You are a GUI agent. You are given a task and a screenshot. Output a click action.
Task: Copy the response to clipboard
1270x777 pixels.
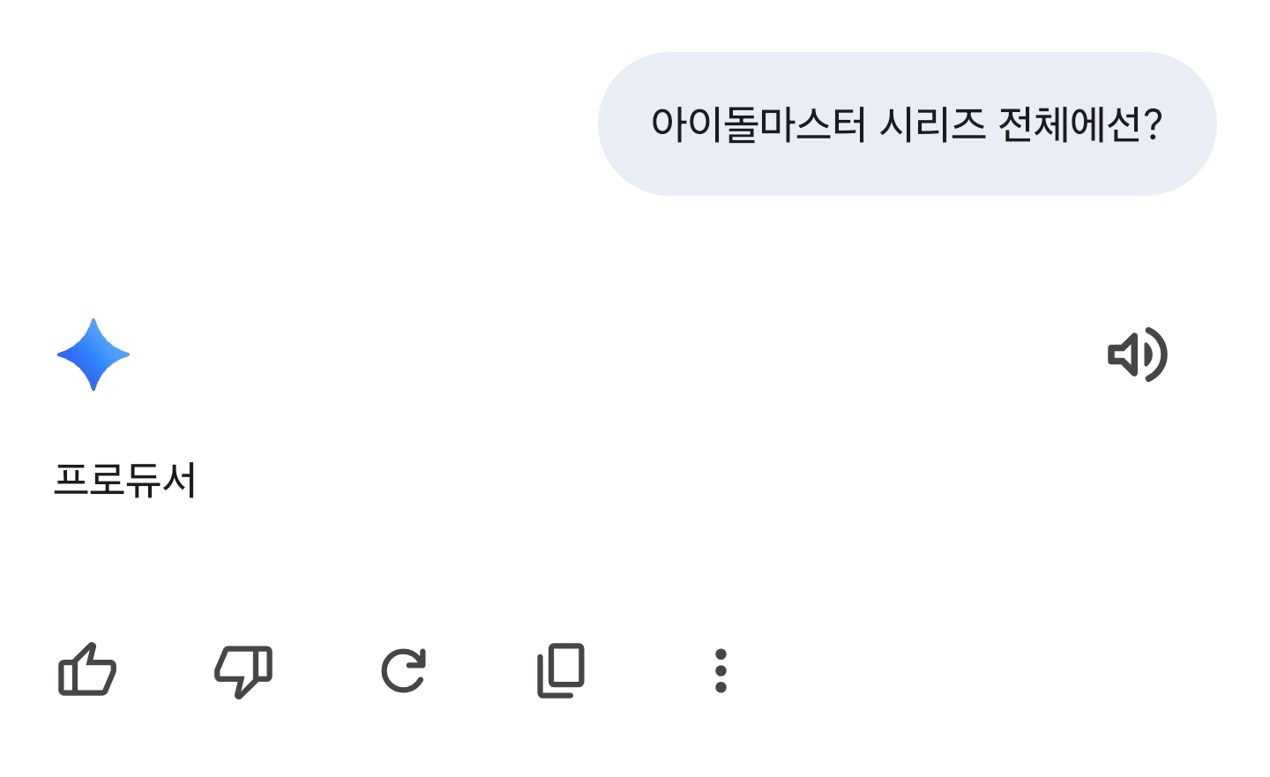pos(561,670)
